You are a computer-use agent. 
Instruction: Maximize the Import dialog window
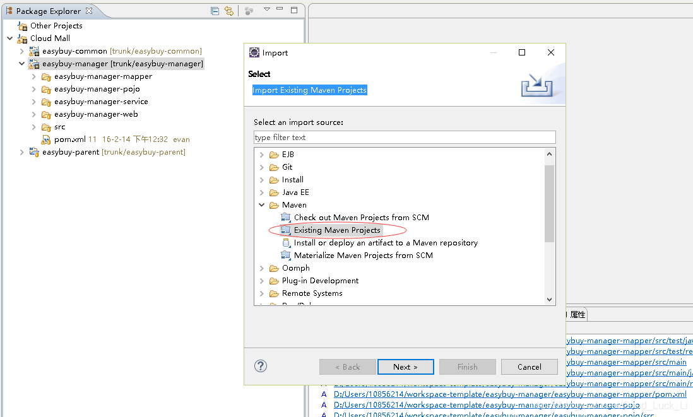[x=522, y=52]
